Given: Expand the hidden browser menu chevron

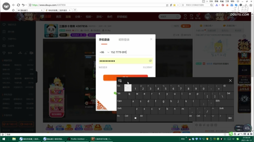Looking at the screenshot, I should coord(207,1).
